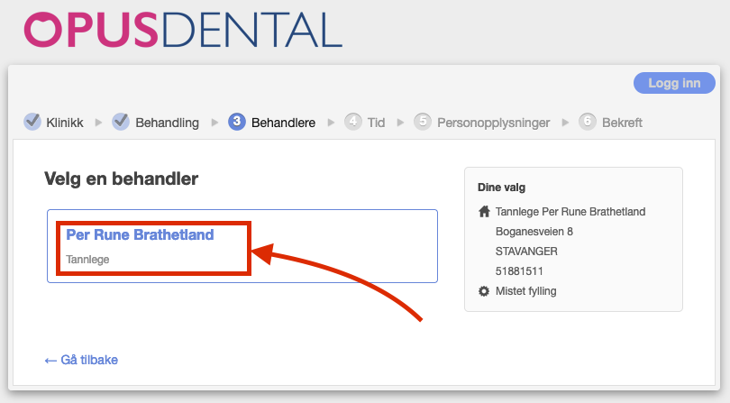
Task: Click the Opus Dental logo
Action: click(x=184, y=30)
